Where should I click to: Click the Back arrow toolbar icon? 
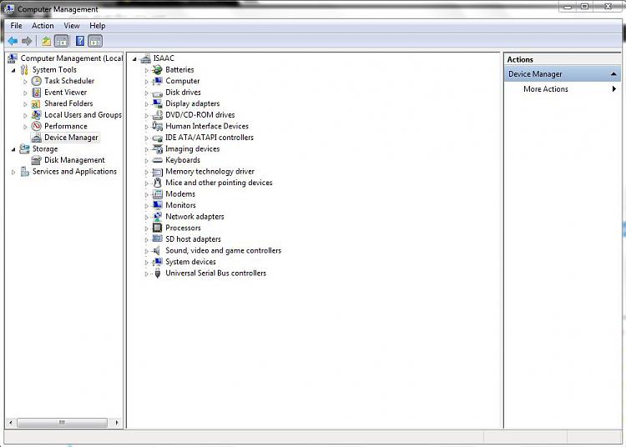point(13,41)
